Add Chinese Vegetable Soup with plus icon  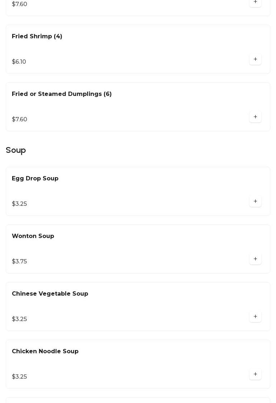[255, 316]
